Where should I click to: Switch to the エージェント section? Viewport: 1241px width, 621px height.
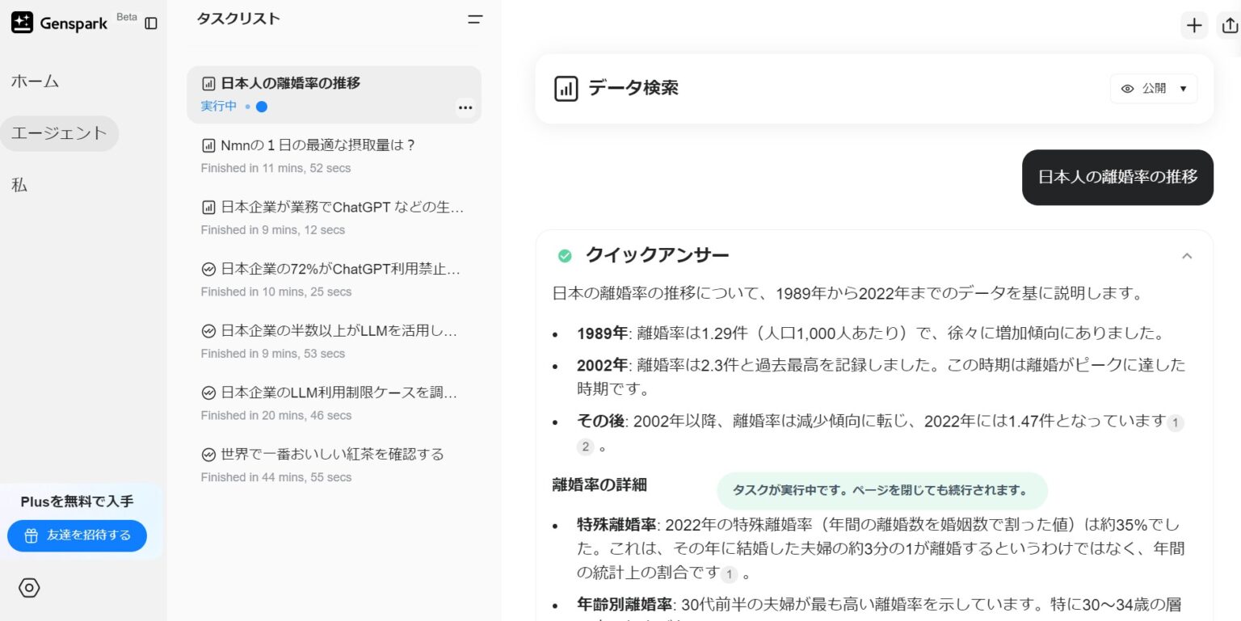[x=59, y=133]
